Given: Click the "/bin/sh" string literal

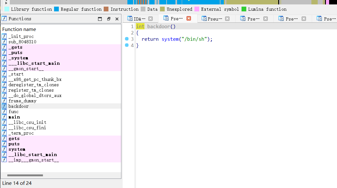Looking at the screenshot, I should click(194, 39).
